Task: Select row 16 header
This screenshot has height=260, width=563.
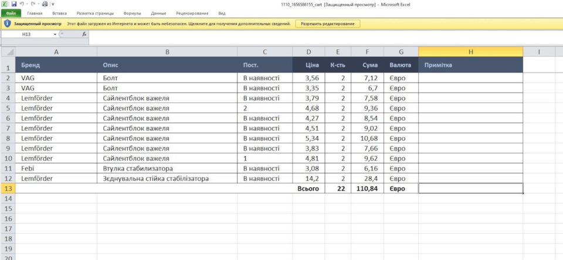Action: coord(8,218)
